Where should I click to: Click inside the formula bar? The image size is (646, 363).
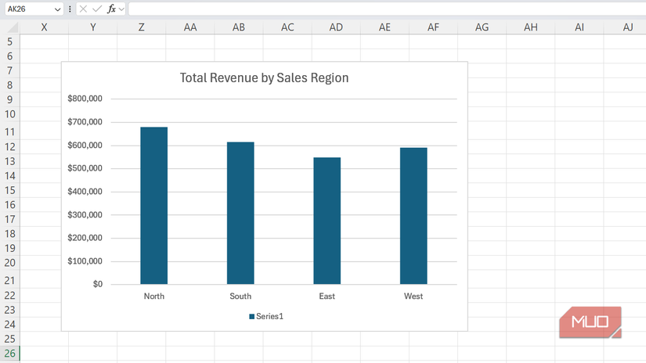coord(388,9)
